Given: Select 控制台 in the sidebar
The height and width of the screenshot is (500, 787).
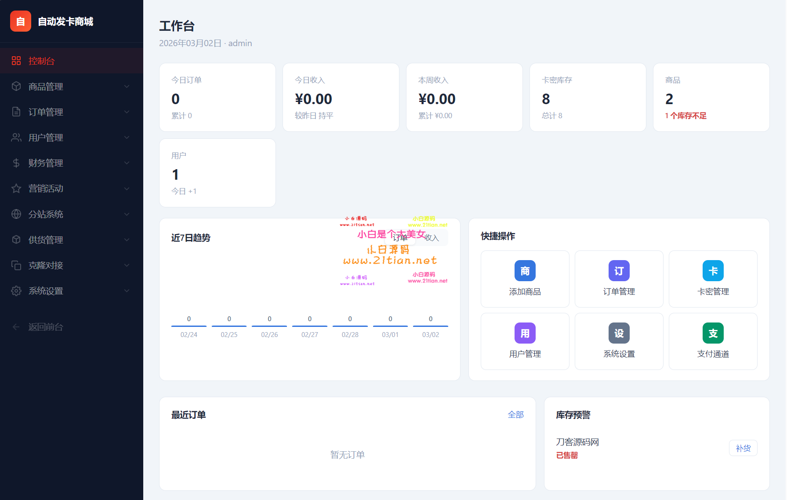Looking at the screenshot, I should tap(42, 61).
